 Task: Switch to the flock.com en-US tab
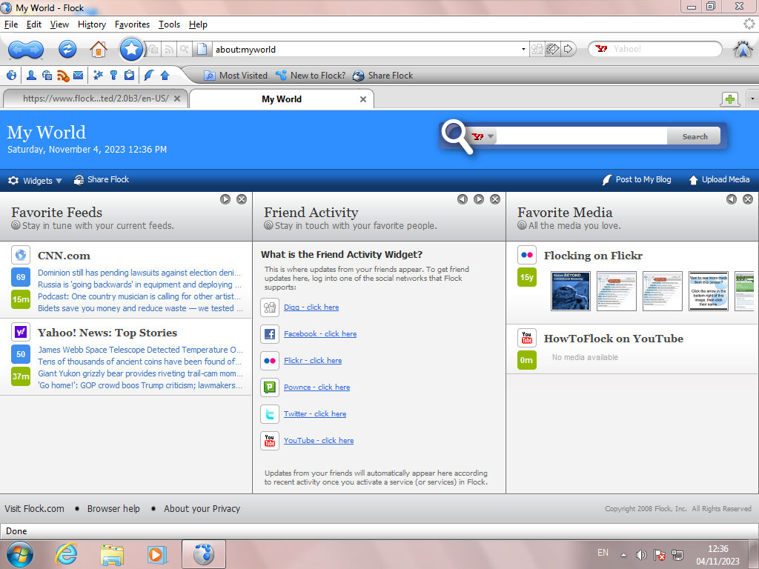click(x=95, y=99)
